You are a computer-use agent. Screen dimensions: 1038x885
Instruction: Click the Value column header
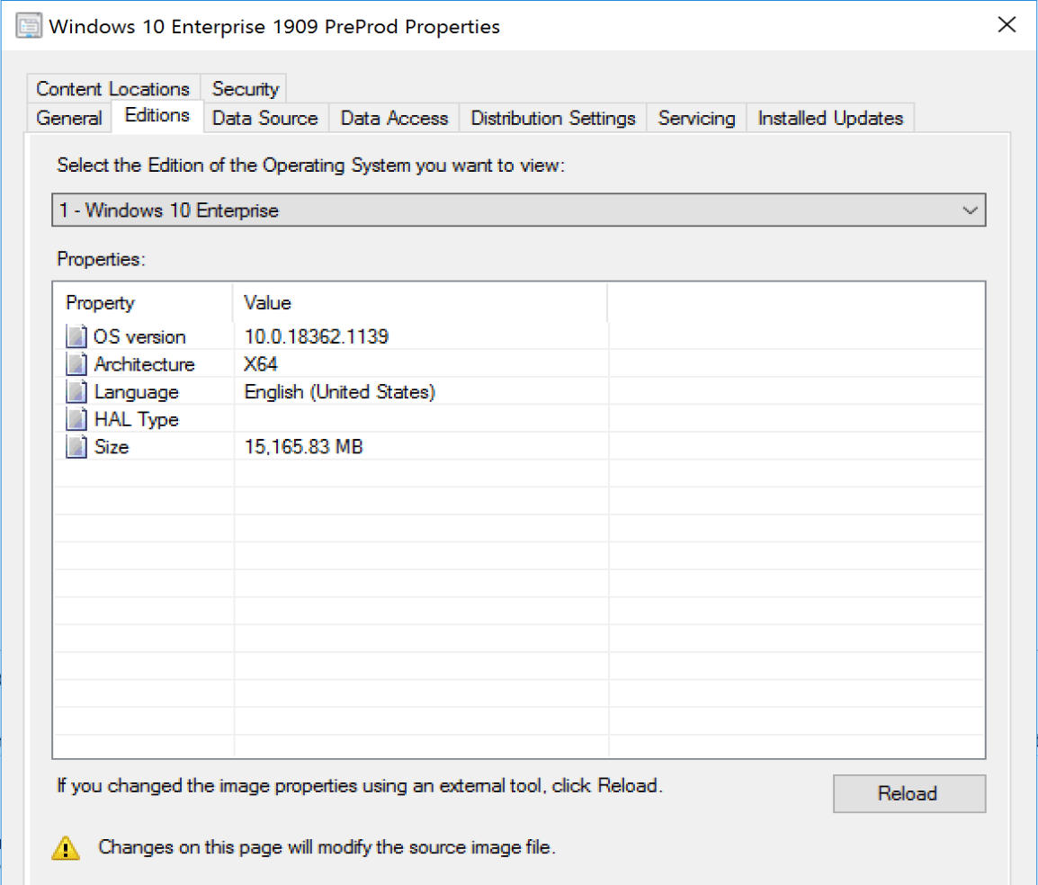[267, 303]
